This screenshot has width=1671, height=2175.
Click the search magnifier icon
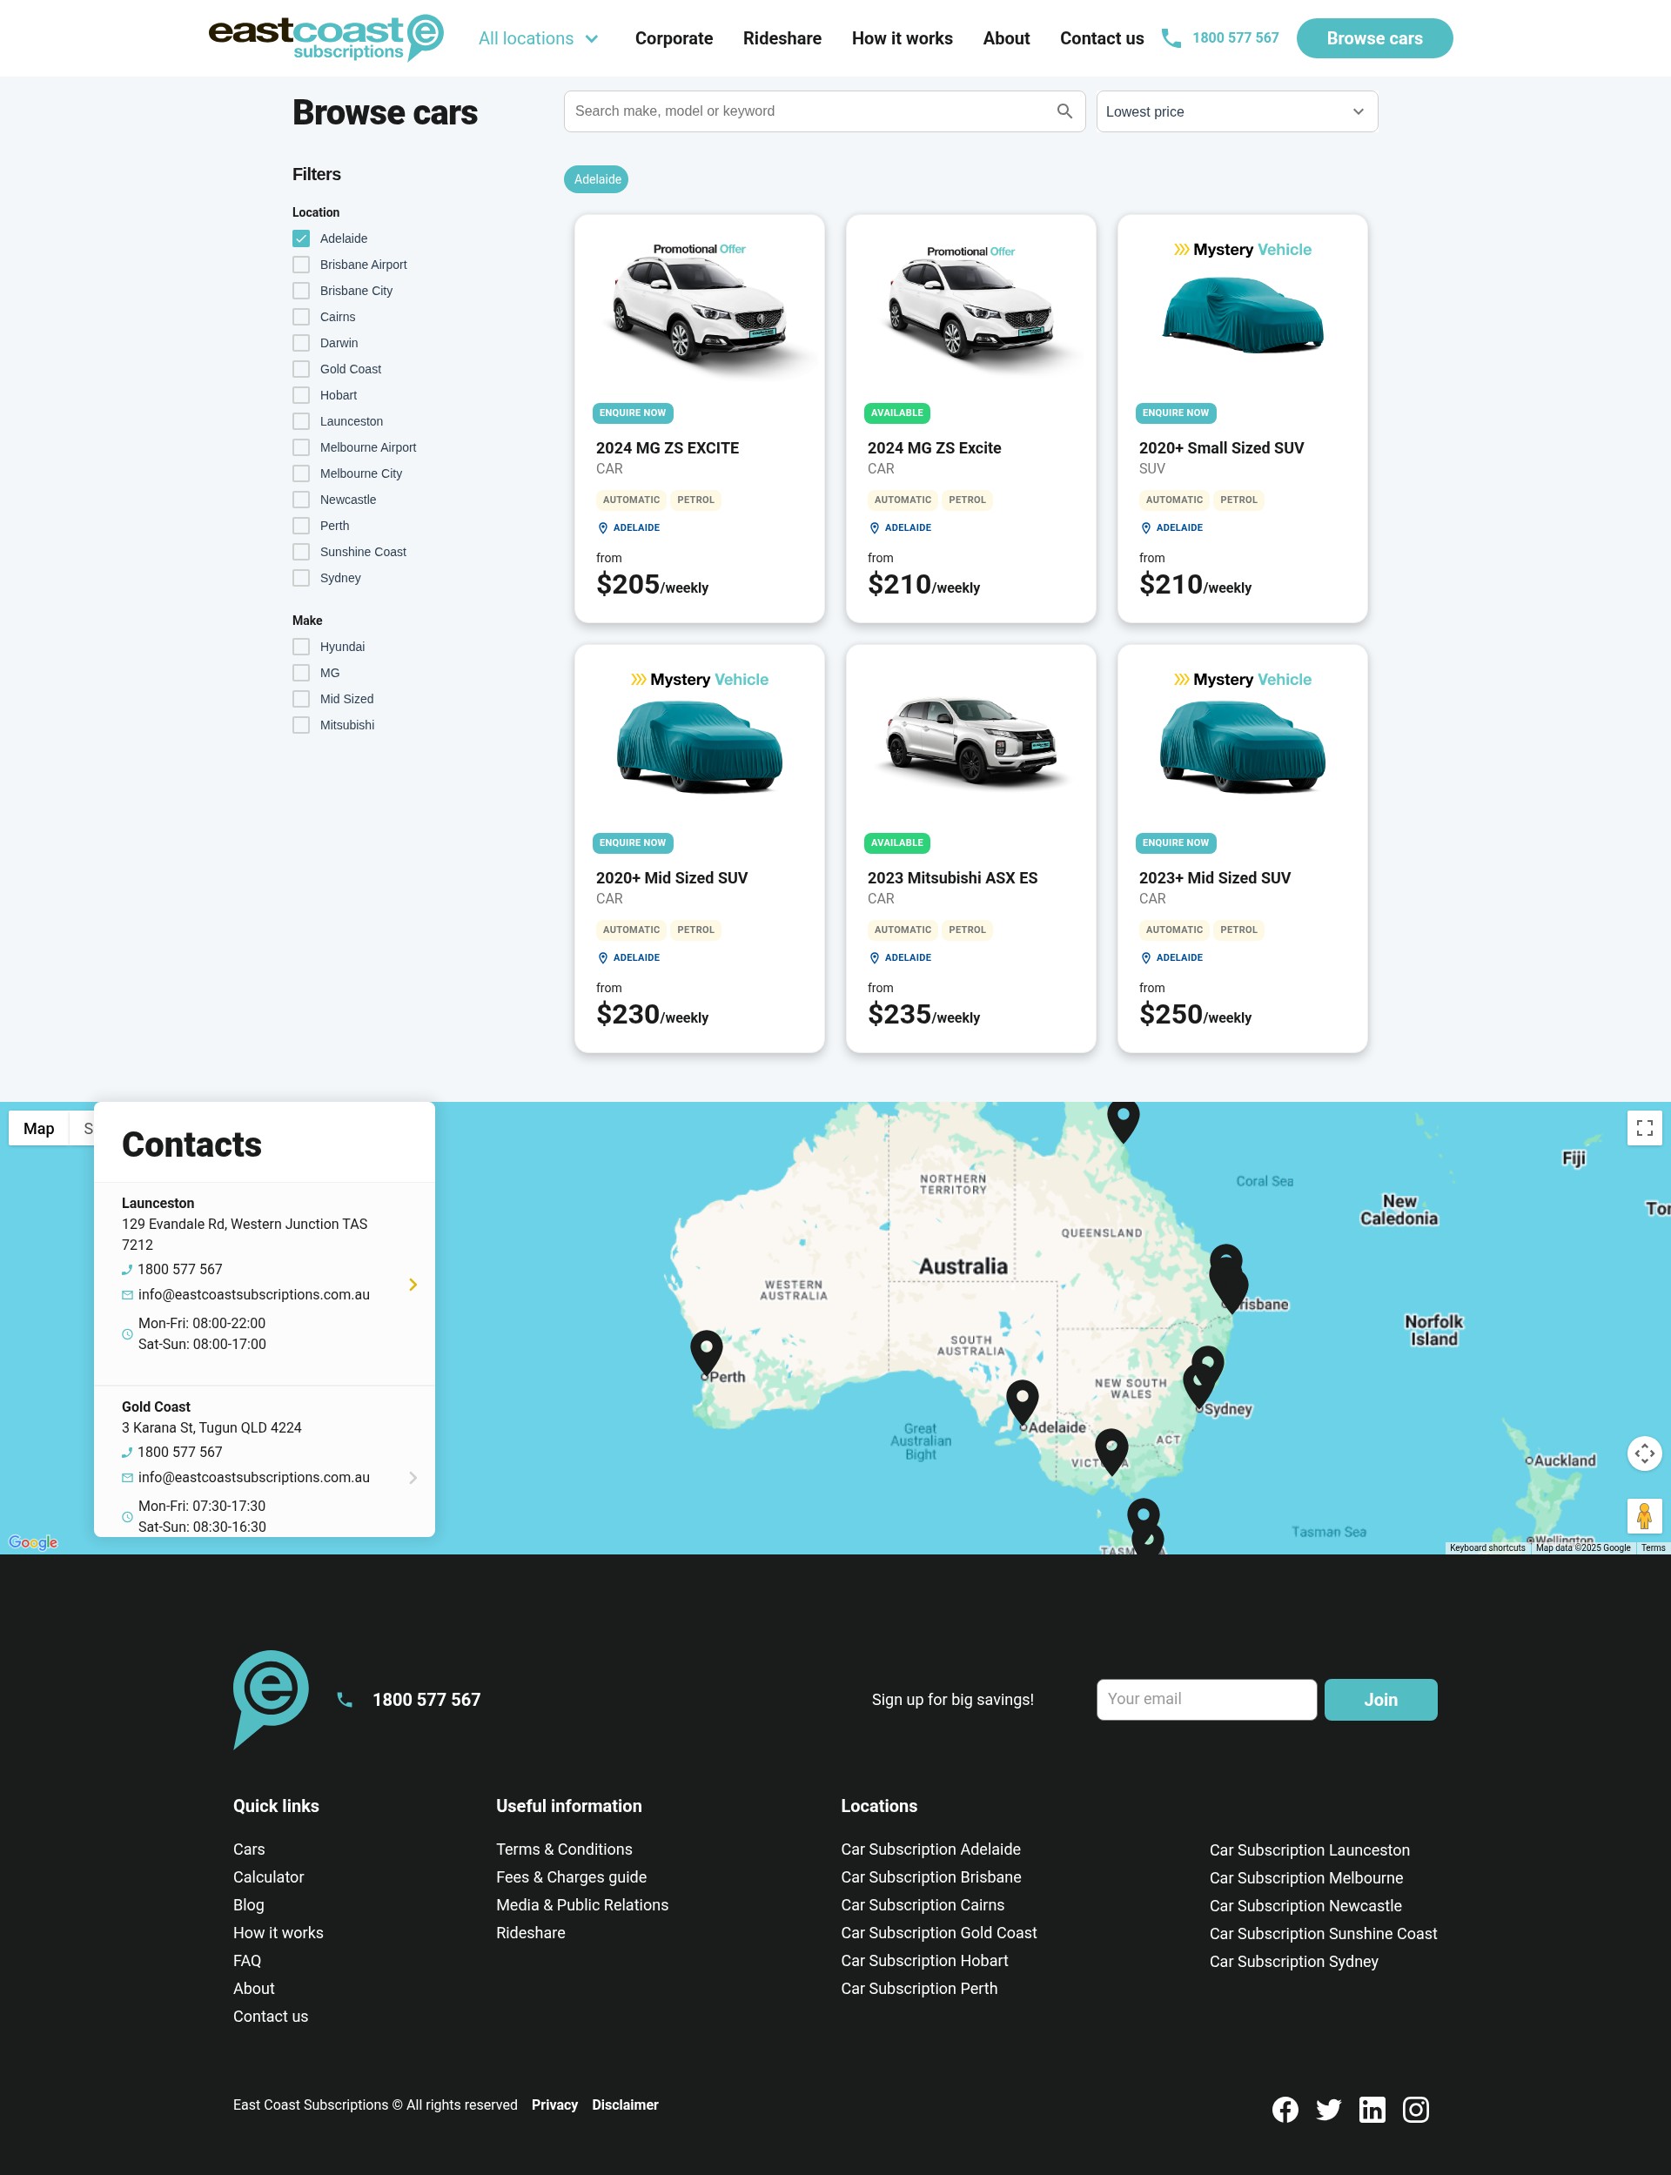[x=1064, y=111]
